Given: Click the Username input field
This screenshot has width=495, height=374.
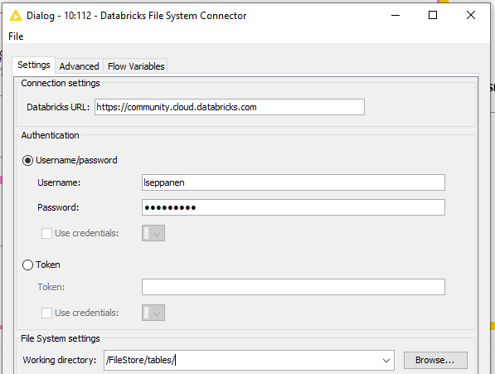Looking at the screenshot, I should pyautogui.click(x=294, y=182).
